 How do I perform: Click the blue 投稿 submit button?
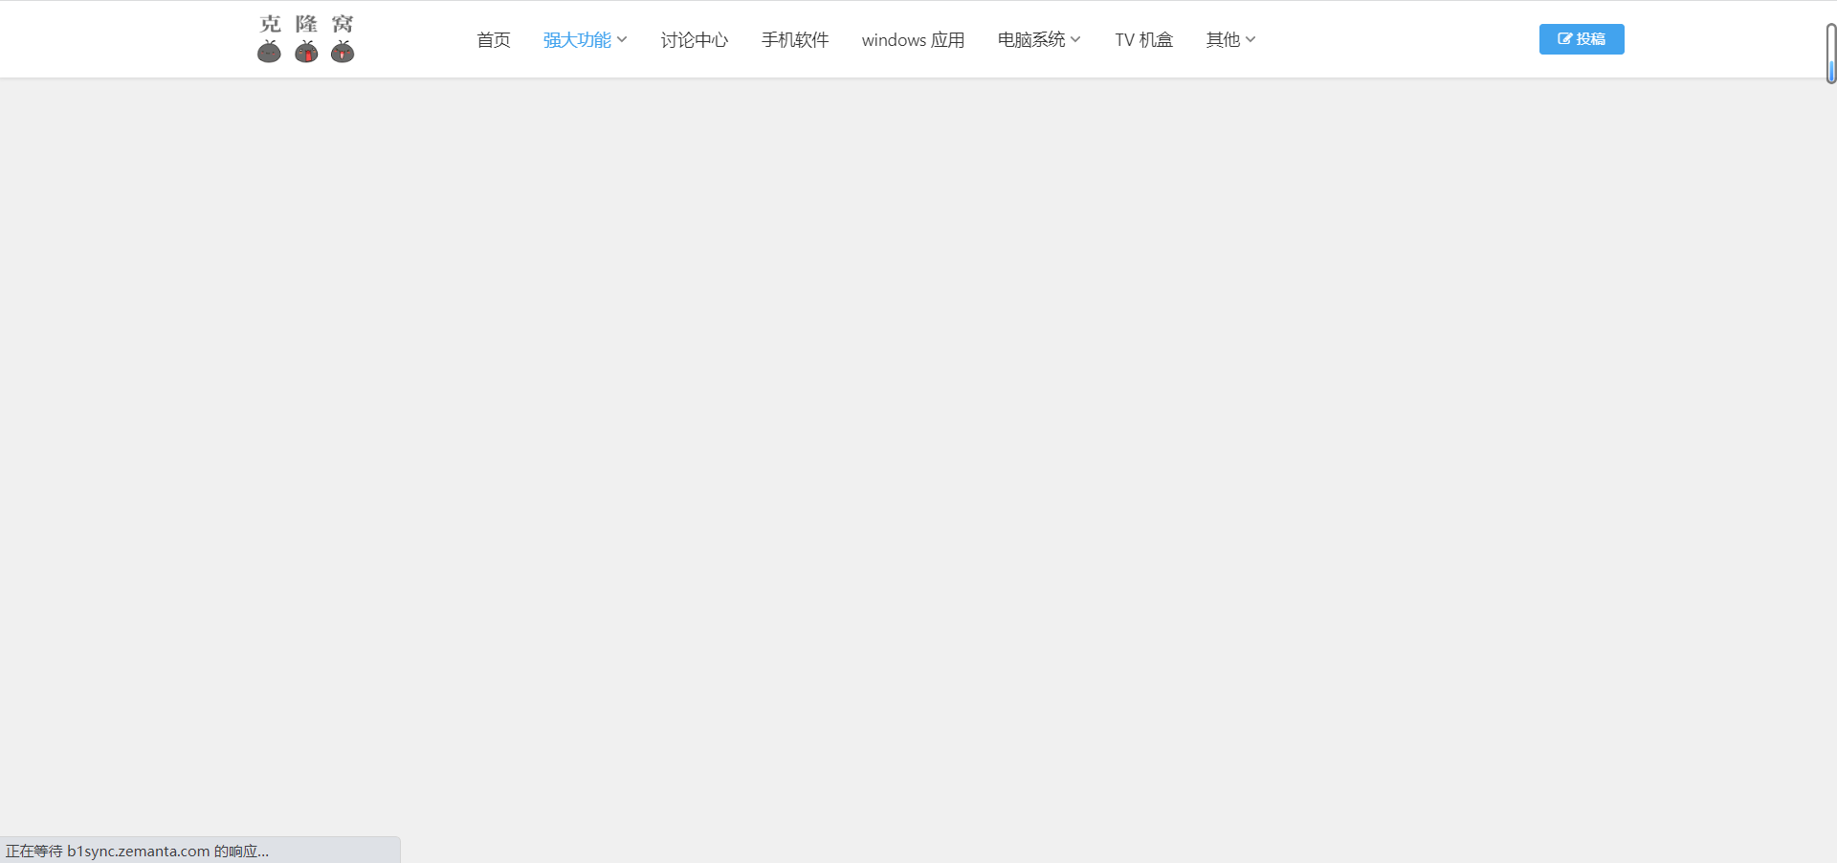1582,39
